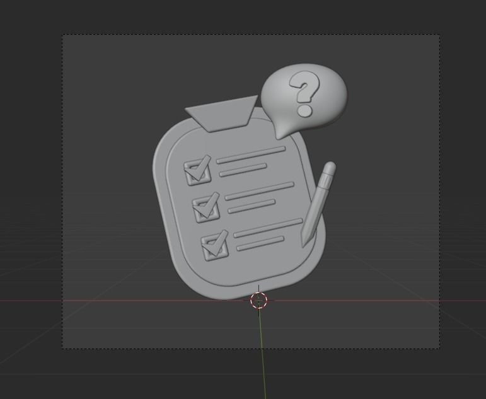The height and width of the screenshot is (399, 486).
Task: Click the 3D cursor below the clipboard
Action: coord(258,301)
